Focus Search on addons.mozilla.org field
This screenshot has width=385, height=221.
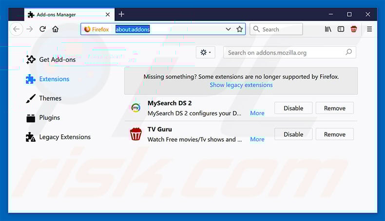pos(289,53)
